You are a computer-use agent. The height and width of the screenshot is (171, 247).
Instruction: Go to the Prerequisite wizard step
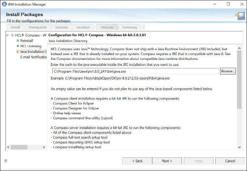37,27
